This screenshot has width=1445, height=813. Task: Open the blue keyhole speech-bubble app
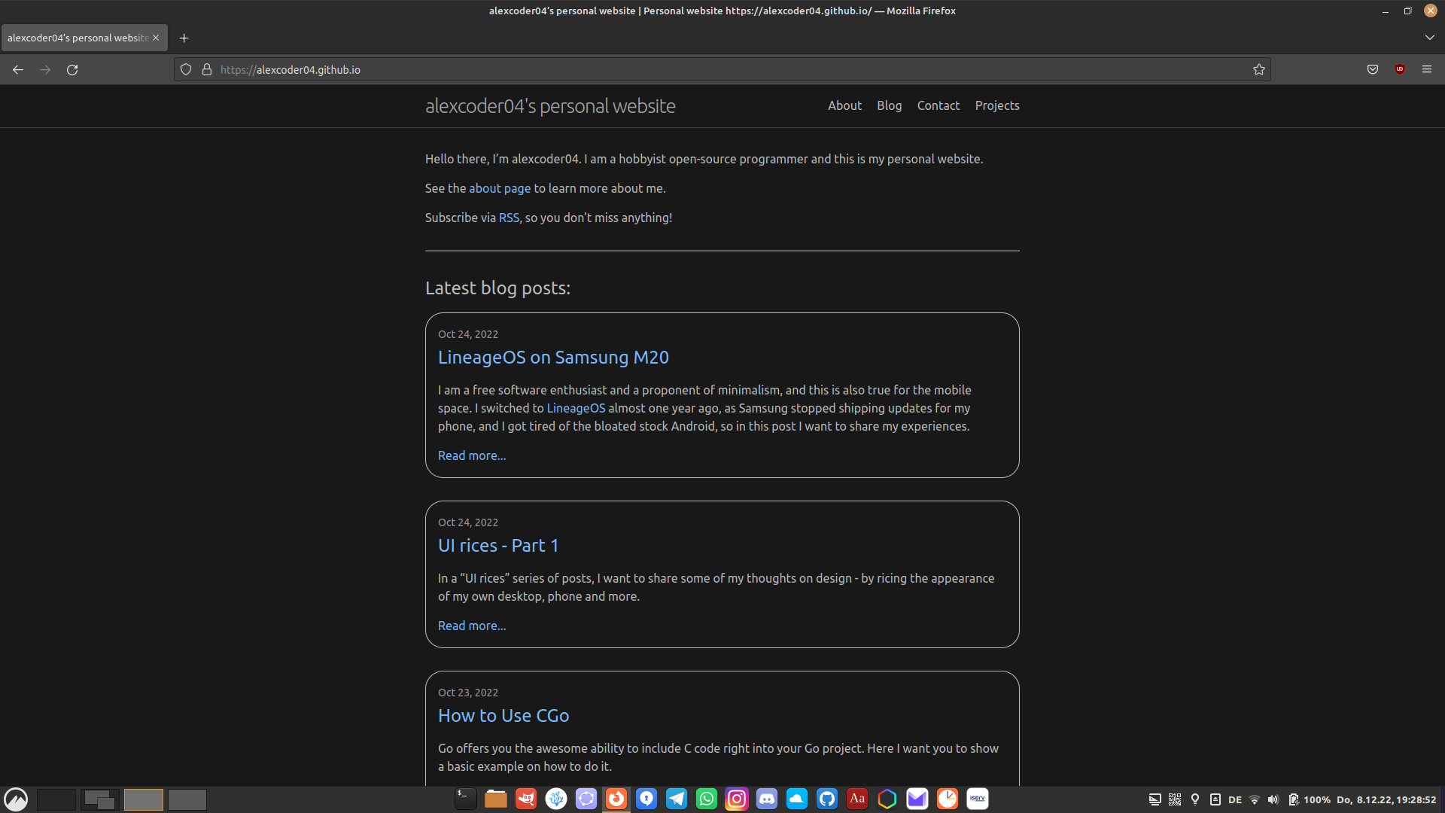646,799
